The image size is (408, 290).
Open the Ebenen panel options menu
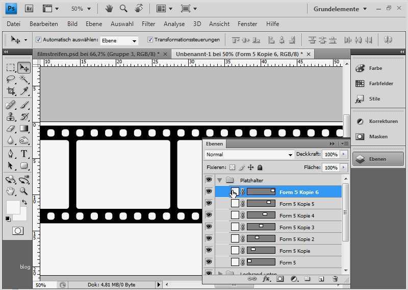point(345,143)
